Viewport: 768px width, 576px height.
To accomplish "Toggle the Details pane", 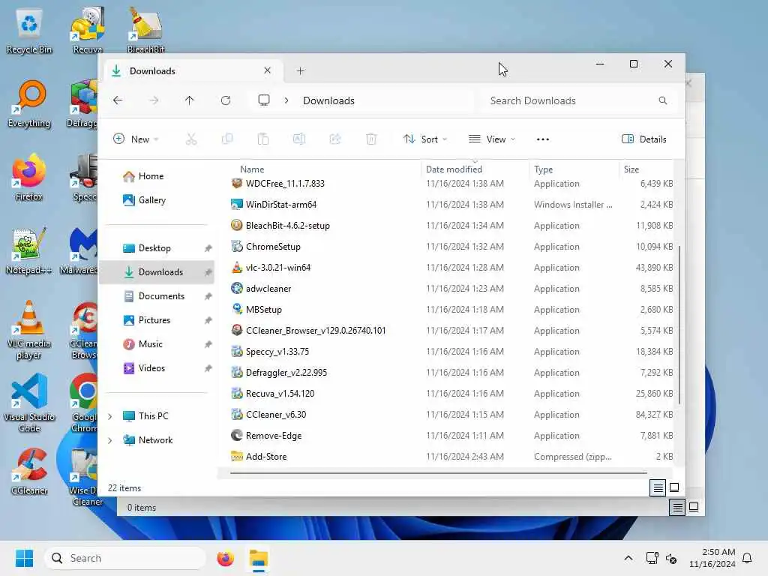I will tap(643, 139).
